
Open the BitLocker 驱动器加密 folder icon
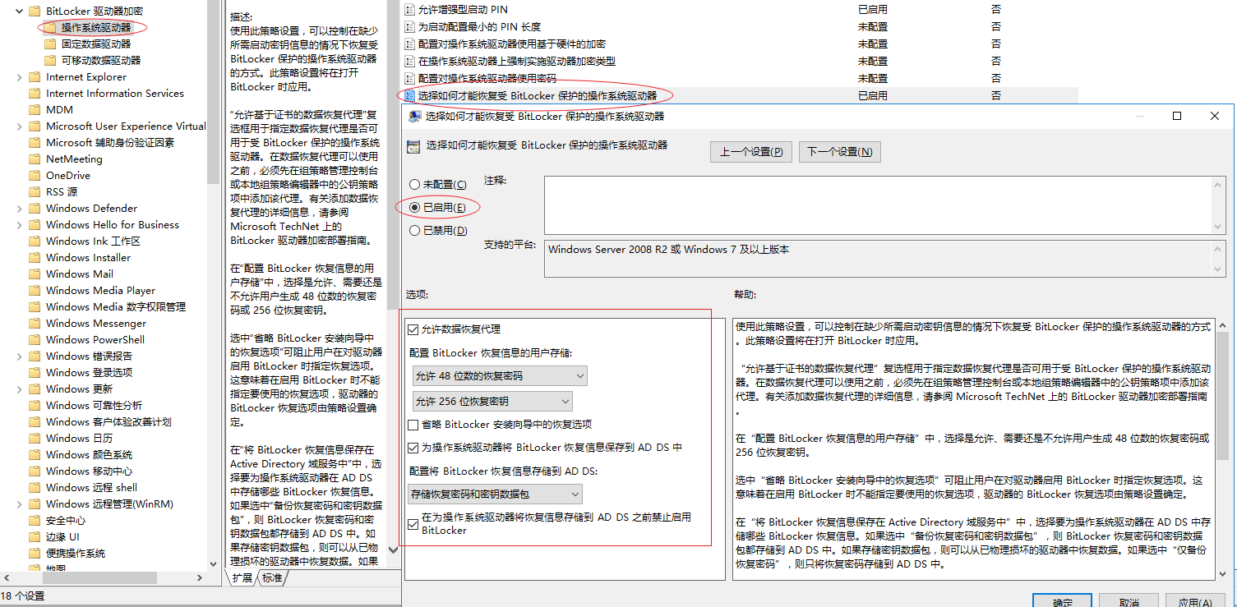[x=35, y=11]
